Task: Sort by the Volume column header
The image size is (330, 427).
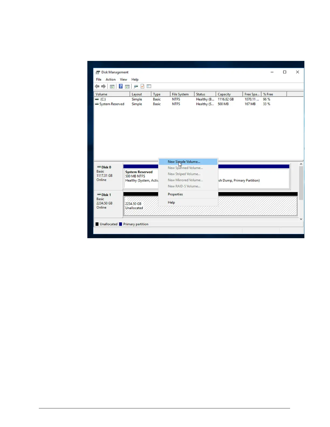Action: pyautogui.click(x=112, y=94)
